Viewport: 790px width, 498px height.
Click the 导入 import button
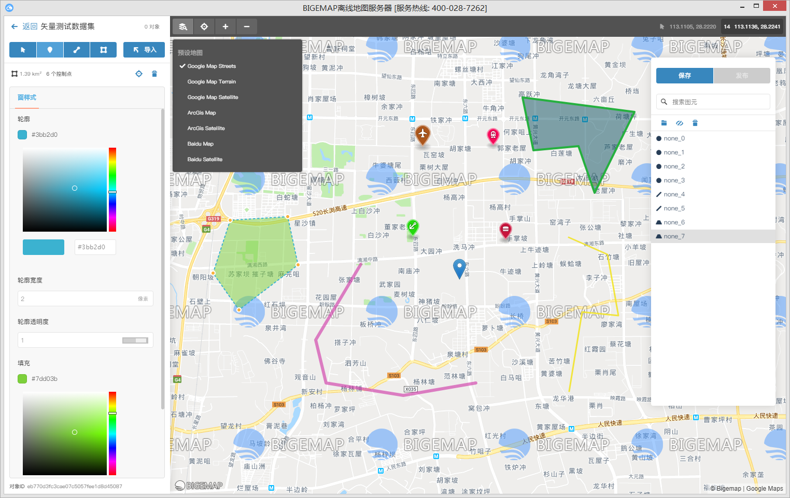[144, 50]
